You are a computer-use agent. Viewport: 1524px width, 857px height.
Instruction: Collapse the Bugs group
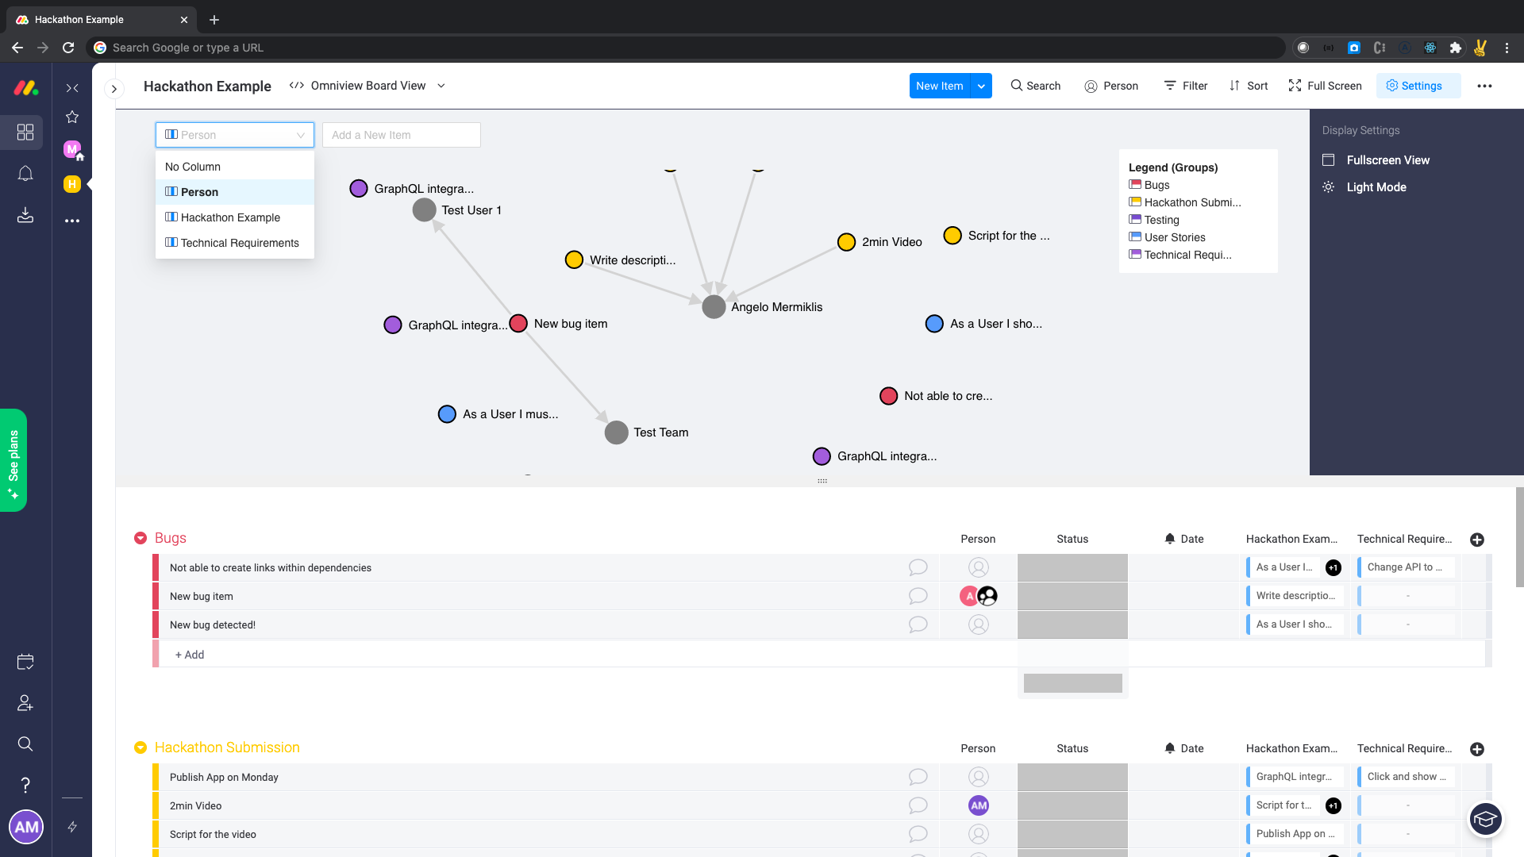click(x=140, y=538)
